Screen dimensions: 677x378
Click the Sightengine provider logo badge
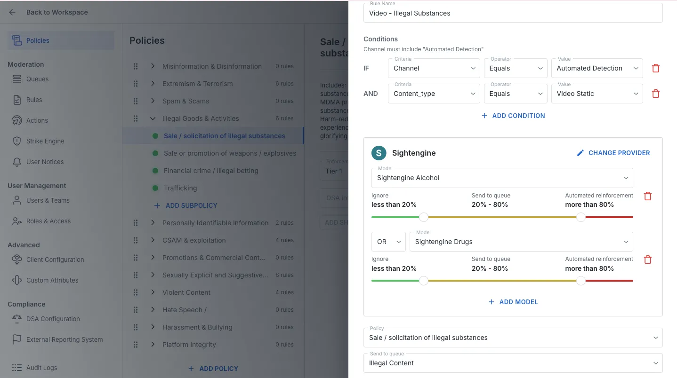(379, 153)
